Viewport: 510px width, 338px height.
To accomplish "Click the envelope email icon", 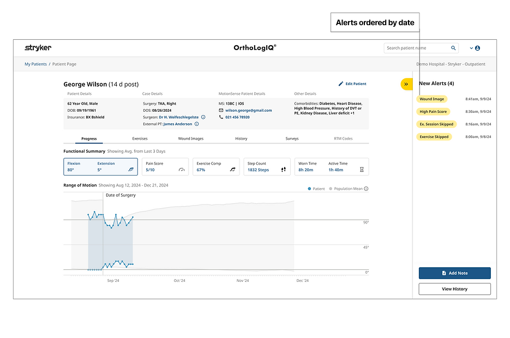I will 221,111.
